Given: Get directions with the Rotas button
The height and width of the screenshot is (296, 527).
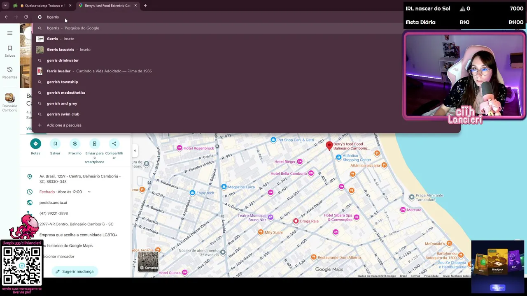Looking at the screenshot, I should point(35,143).
